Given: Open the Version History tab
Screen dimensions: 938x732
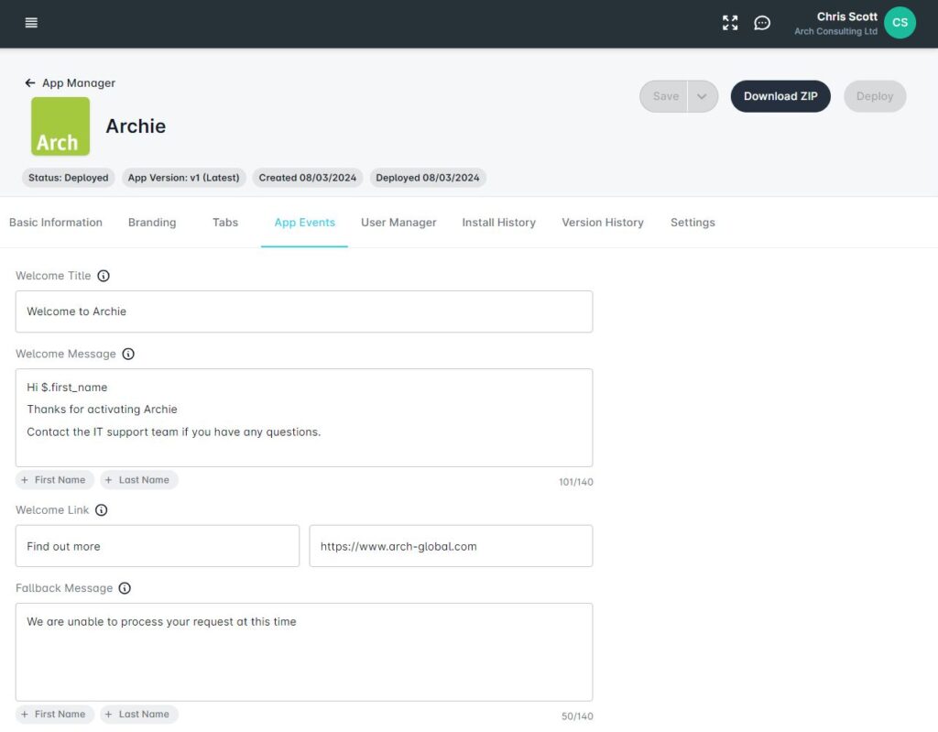Looking at the screenshot, I should pyautogui.click(x=603, y=223).
